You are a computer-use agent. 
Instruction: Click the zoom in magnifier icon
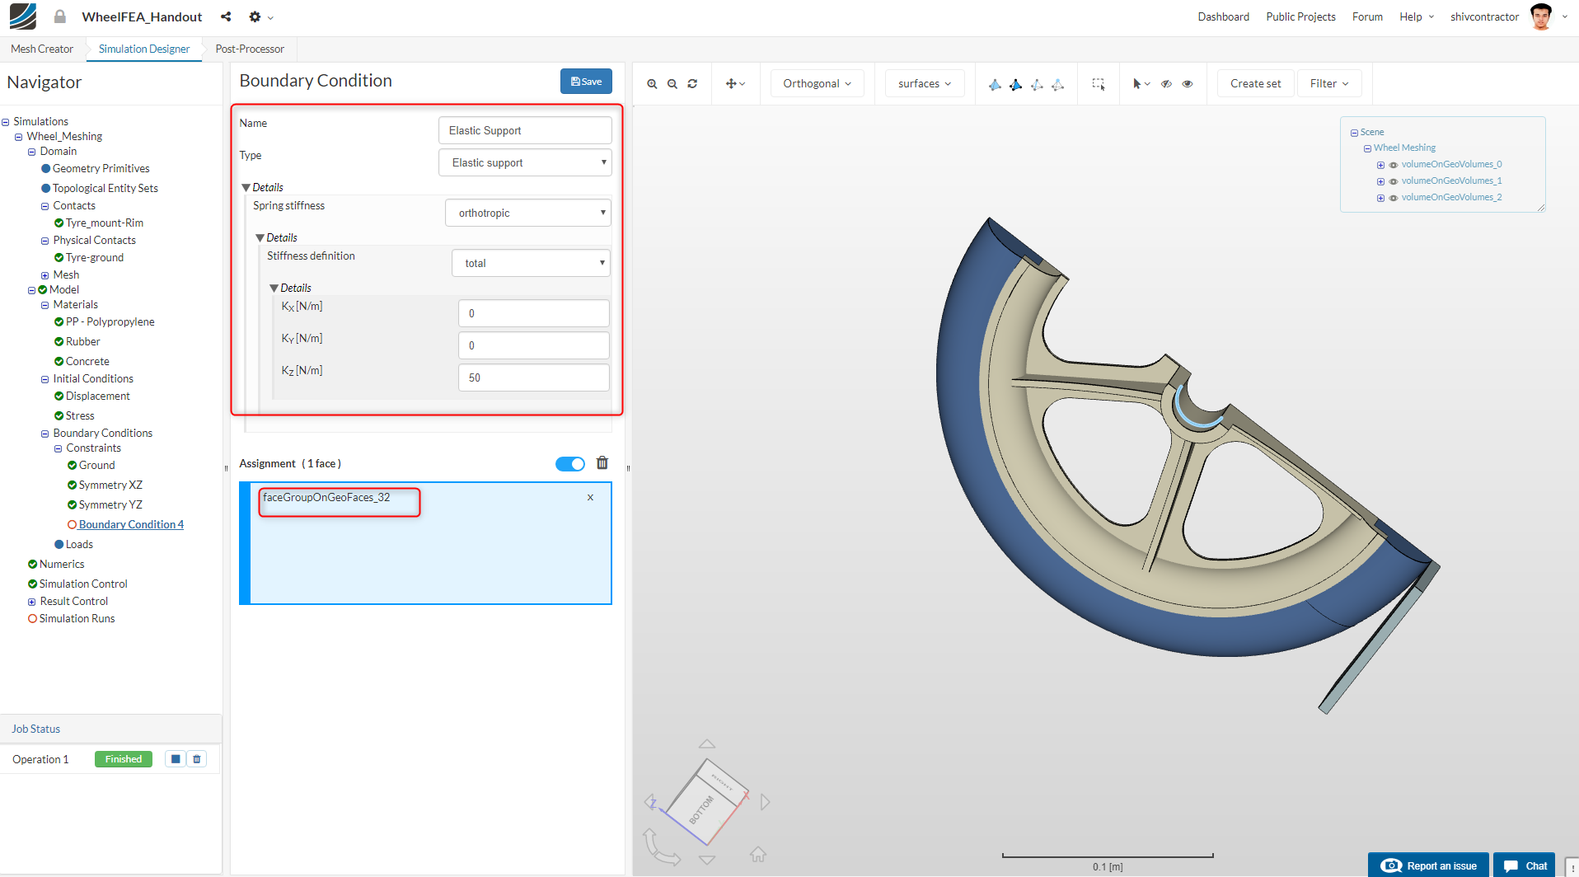652,84
